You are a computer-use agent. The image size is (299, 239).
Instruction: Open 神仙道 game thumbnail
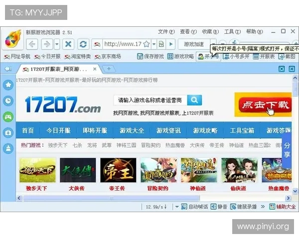pyautogui.click(x=199, y=170)
